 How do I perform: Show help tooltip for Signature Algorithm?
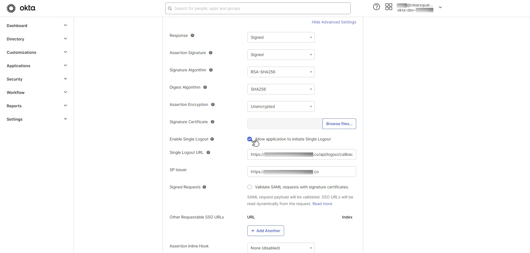pyautogui.click(x=211, y=70)
